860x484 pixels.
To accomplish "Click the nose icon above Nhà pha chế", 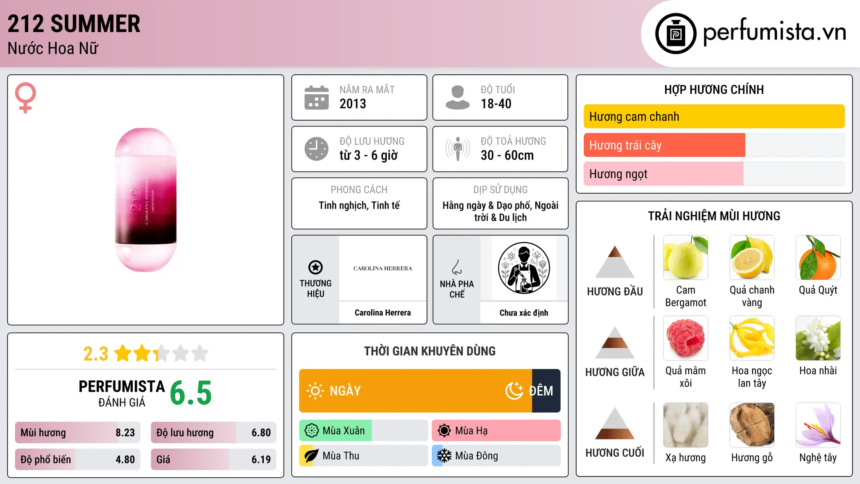I will click(x=457, y=267).
